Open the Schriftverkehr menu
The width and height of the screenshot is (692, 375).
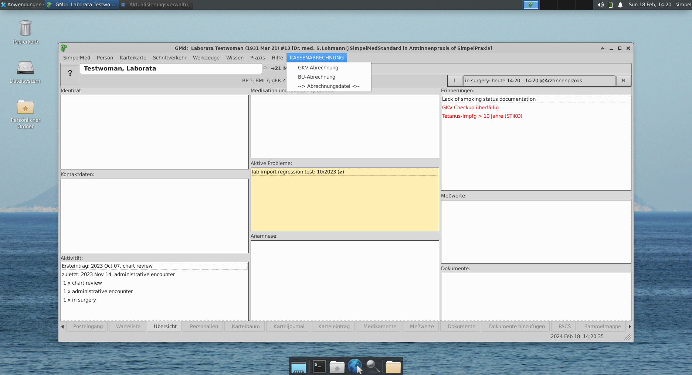tap(170, 58)
